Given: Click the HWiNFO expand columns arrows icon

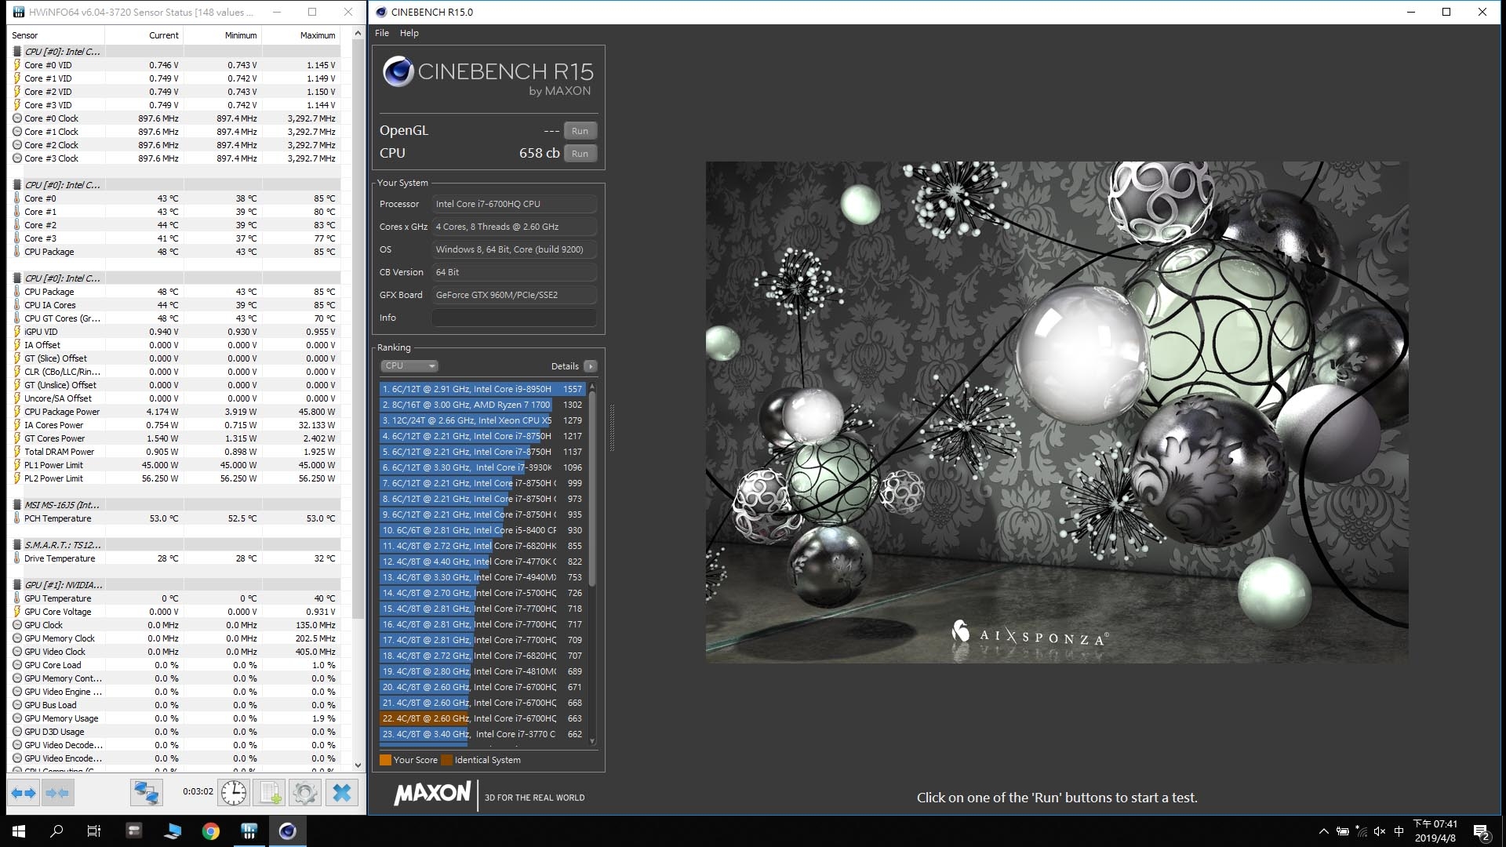Looking at the screenshot, I should point(24,793).
